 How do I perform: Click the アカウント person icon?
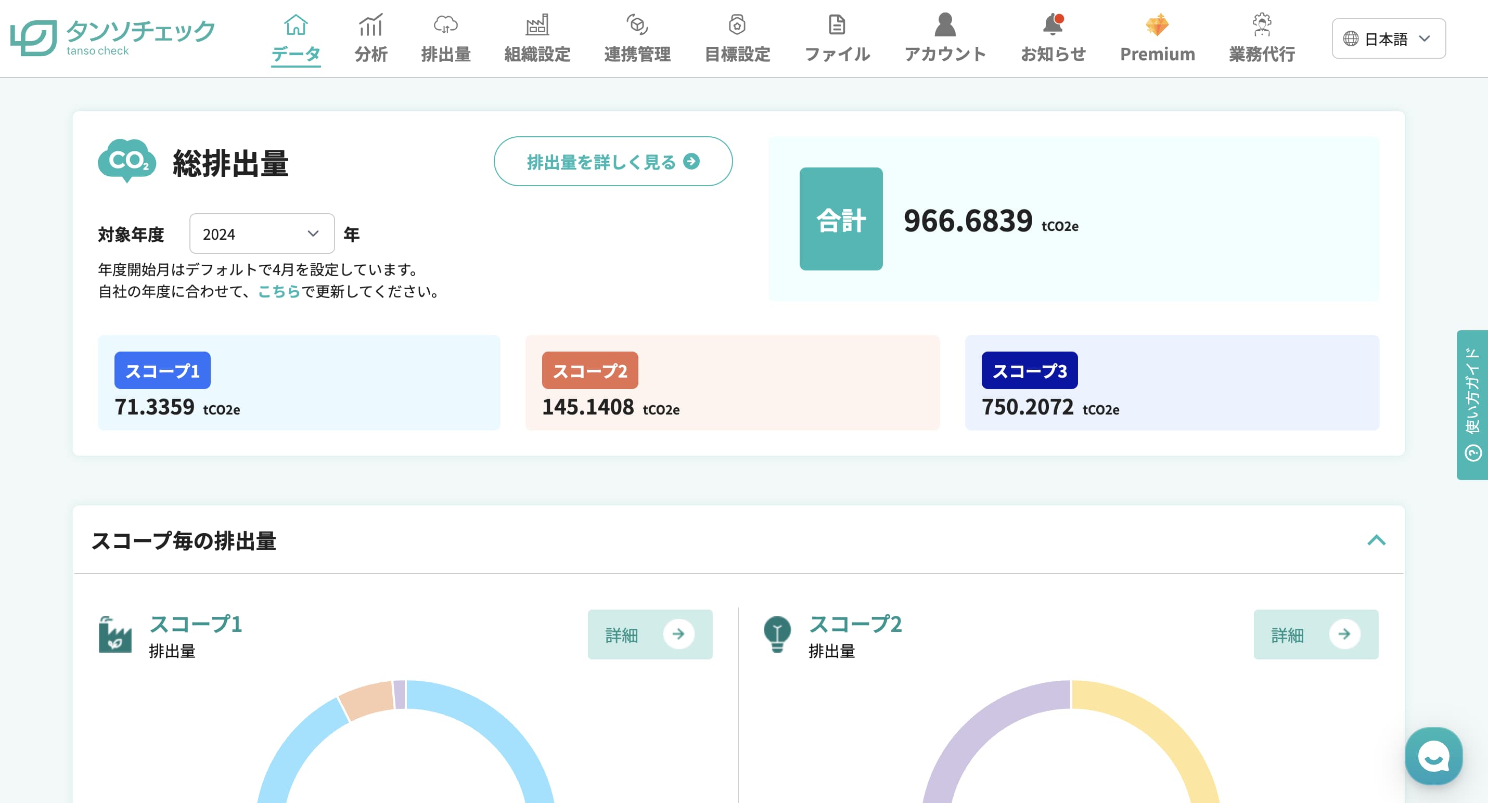pos(945,25)
